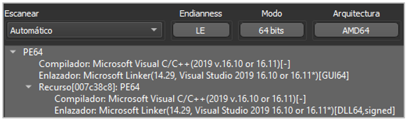Viewport: 407px width, 121px height.
Task: Click the Escanear label
Action: point(22,14)
